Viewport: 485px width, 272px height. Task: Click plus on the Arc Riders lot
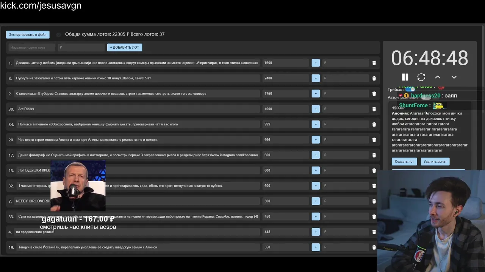click(316, 109)
